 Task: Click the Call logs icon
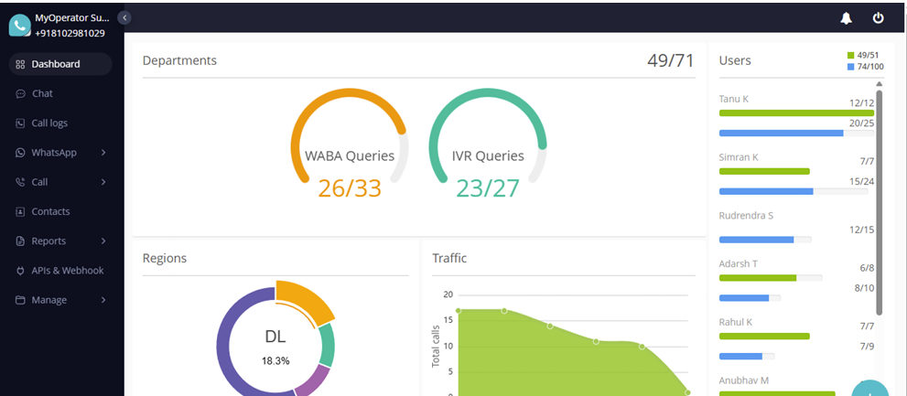[20, 123]
